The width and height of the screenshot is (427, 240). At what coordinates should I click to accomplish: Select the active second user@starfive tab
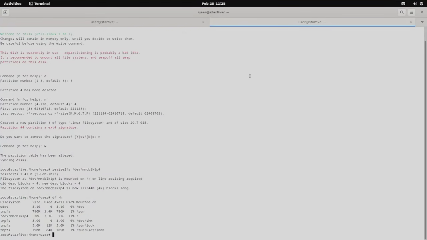pos(312,22)
